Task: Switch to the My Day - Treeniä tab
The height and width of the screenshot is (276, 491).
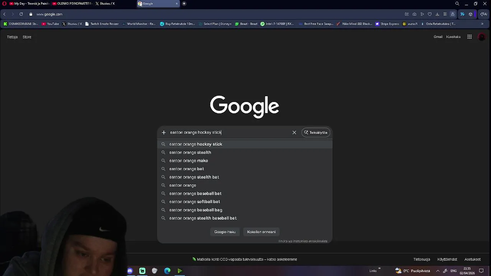Action: coord(29,3)
